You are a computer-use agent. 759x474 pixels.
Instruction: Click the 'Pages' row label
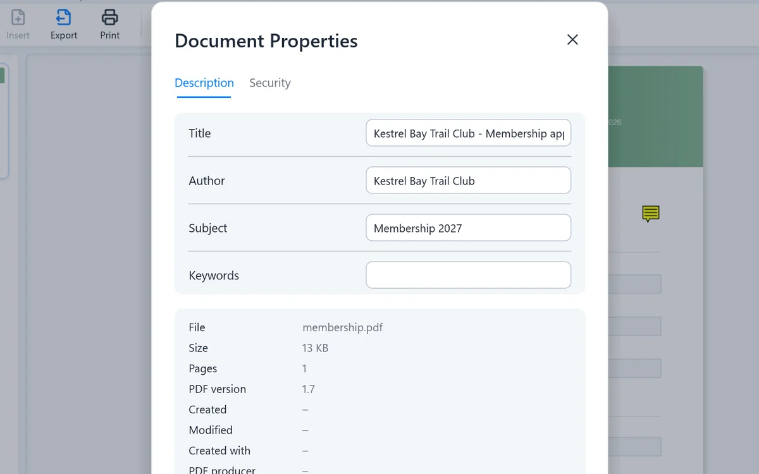[x=203, y=368]
